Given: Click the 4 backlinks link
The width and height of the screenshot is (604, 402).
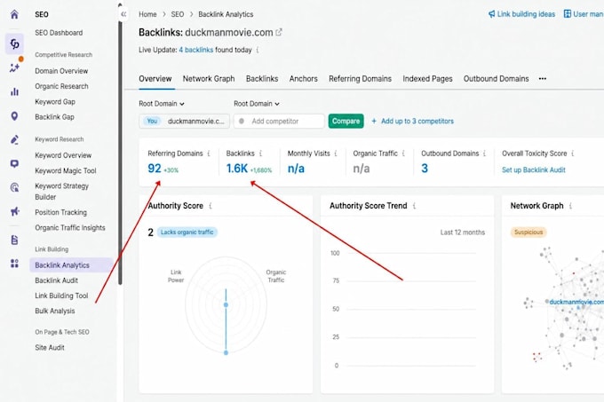Looking at the screenshot, I should point(195,50).
